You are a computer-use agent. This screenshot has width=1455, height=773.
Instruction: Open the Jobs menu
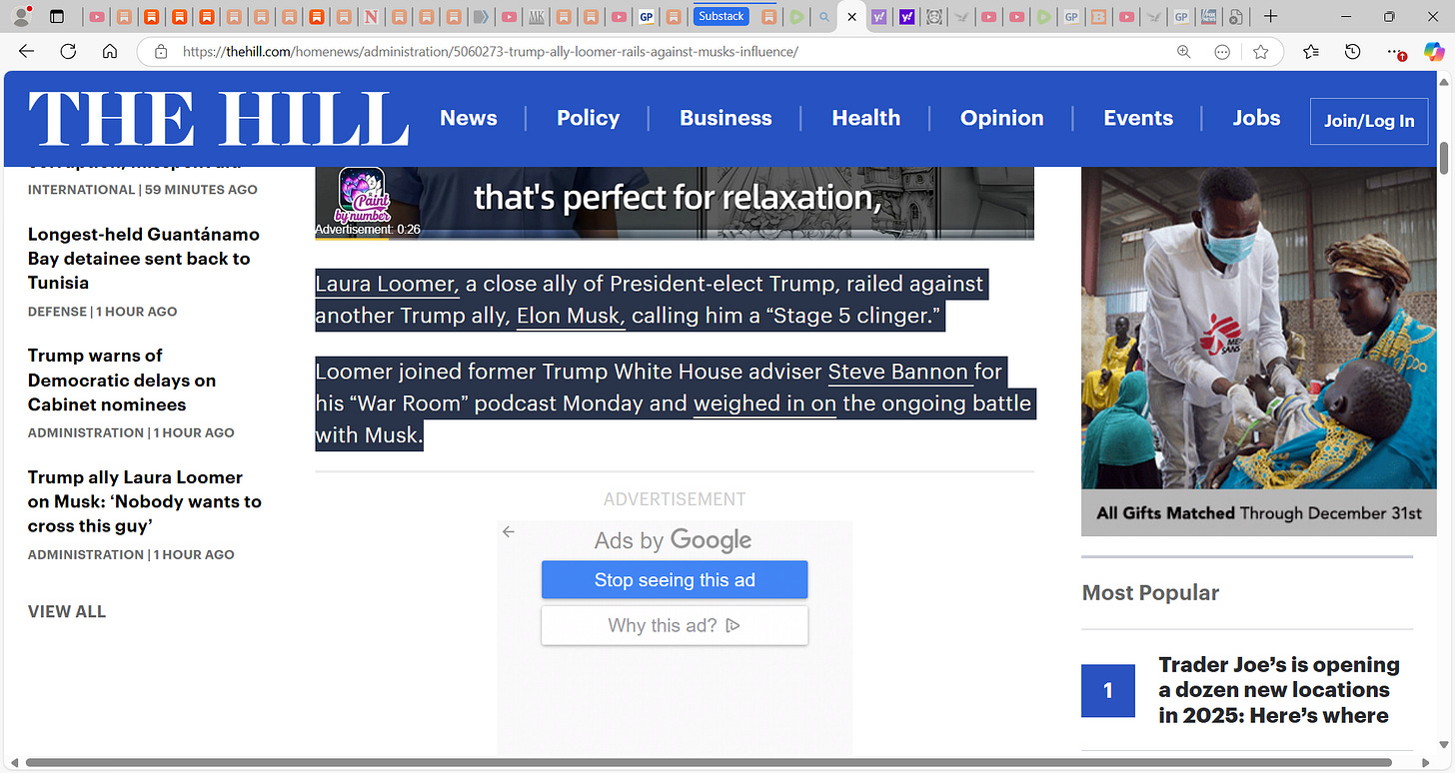1256,118
